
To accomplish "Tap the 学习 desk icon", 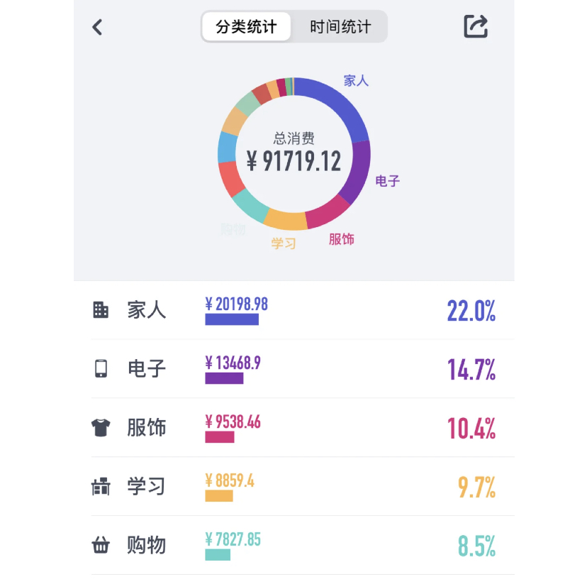I will pos(101,487).
